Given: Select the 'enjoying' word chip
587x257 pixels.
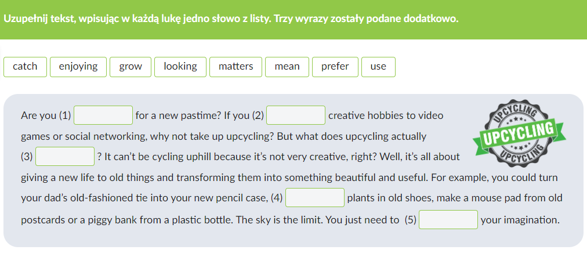Looking at the screenshot, I should (78, 67).
